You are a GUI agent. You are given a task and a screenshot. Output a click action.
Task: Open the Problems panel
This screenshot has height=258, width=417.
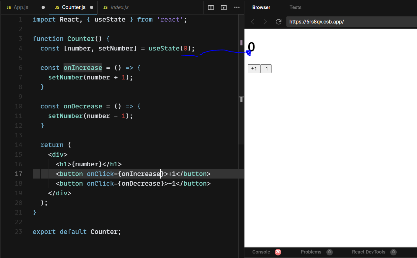coord(311,252)
